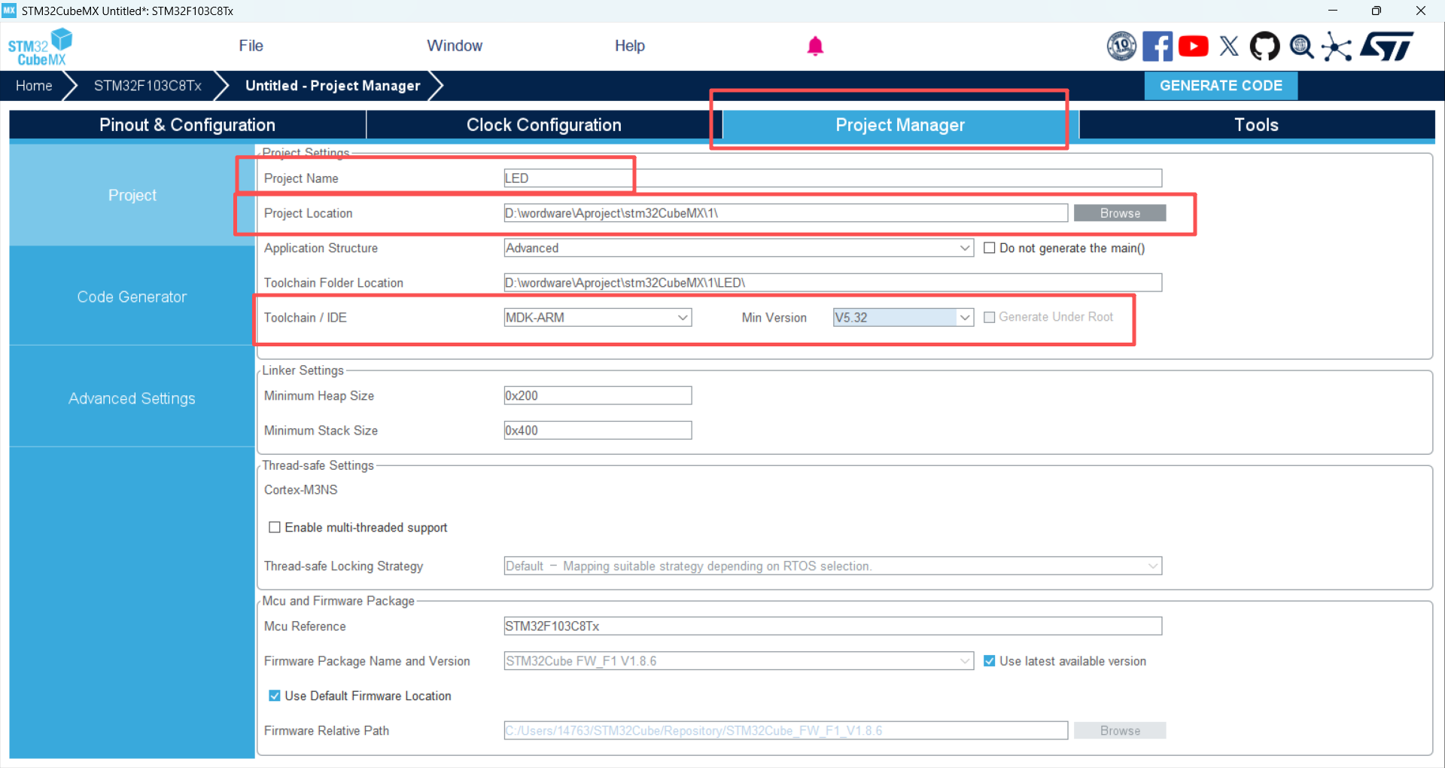
Task: Click the STM32CubeMX logo icon
Action: tap(40, 47)
